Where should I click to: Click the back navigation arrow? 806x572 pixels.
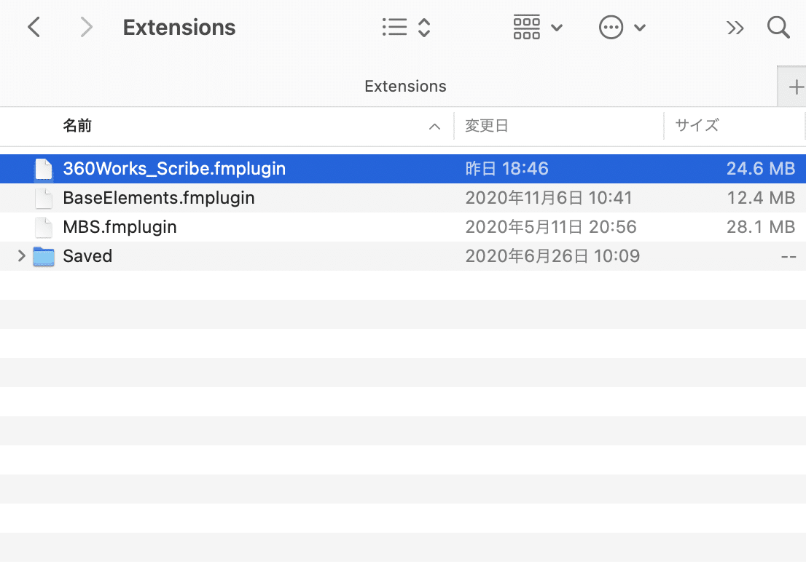tap(34, 27)
